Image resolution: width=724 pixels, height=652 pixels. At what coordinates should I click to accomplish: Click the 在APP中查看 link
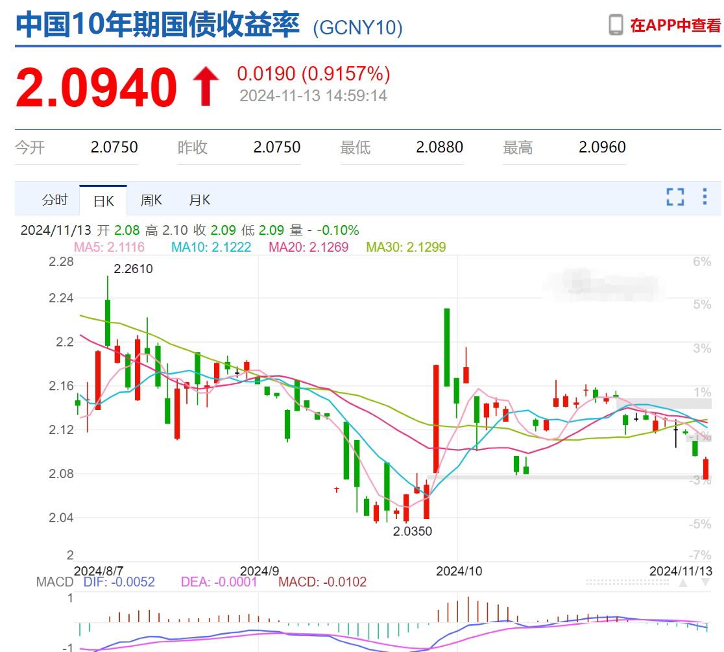click(675, 25)
